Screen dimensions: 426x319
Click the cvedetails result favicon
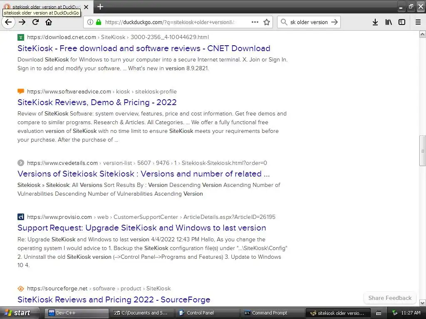(x=21, y=163)
